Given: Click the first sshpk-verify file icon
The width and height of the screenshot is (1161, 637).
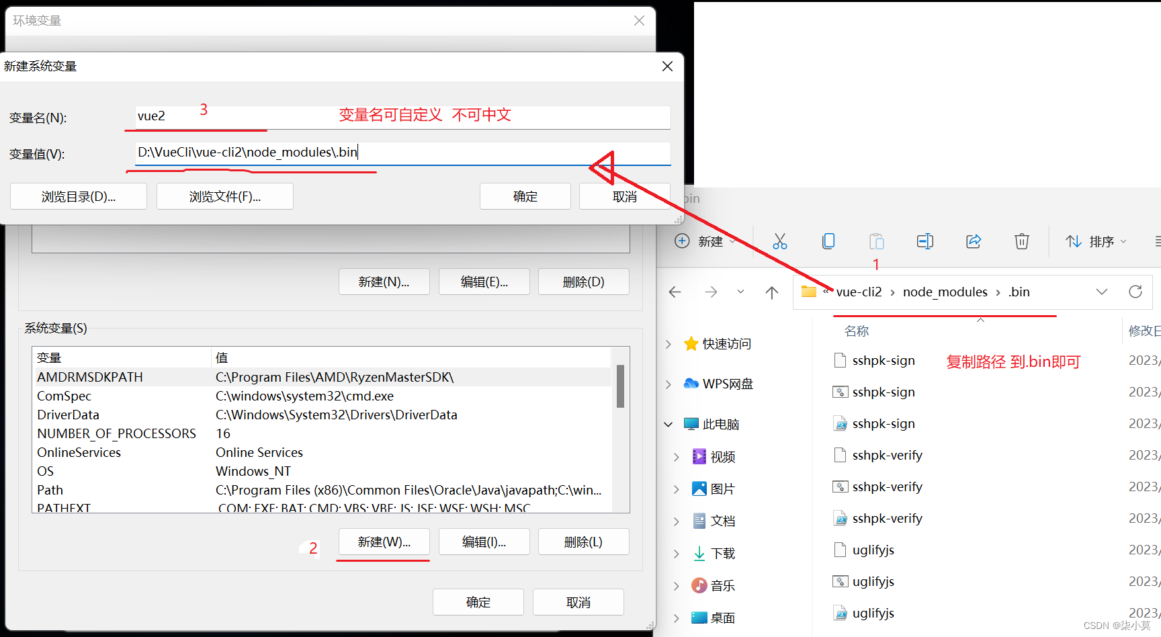Looking at the screenshot, I should pos(840,455).
